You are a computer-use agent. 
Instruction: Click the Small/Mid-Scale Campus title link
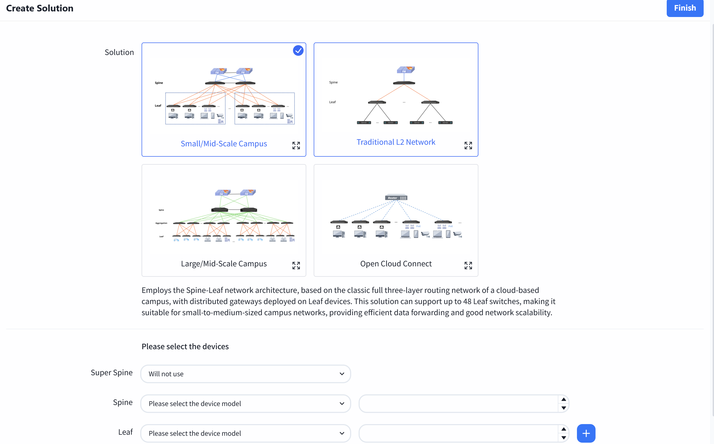[224, 144]
